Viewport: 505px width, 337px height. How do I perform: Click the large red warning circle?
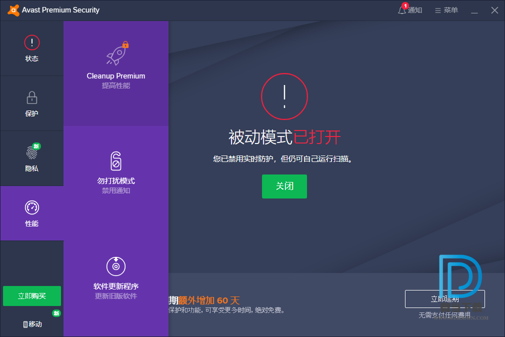(284, 96)
